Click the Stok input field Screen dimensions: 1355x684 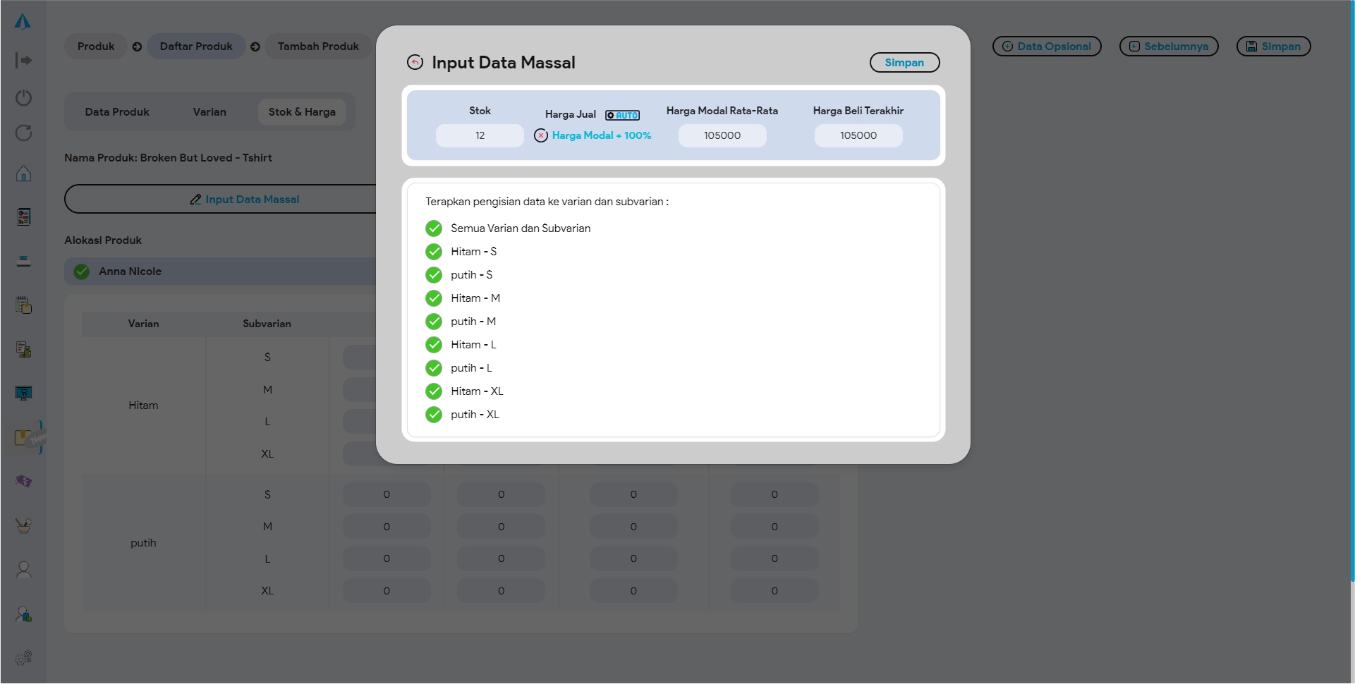click(x=480, y=135)
